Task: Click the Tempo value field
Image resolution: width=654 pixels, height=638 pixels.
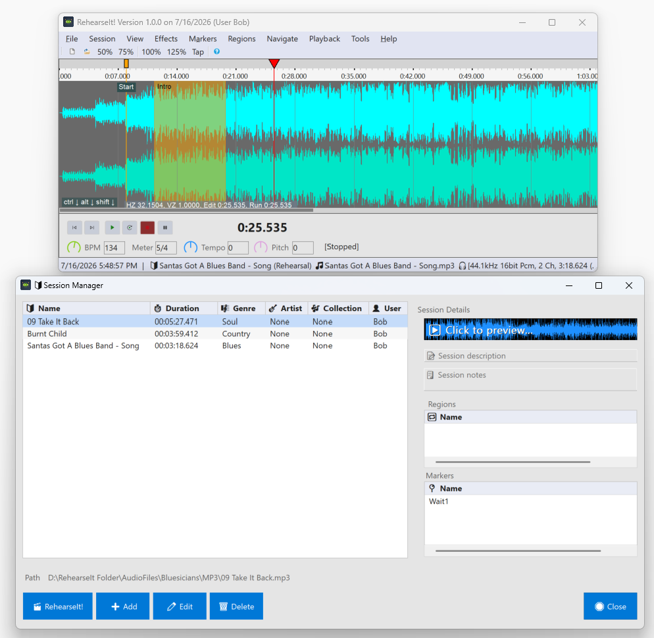Action: coord(238,248)
